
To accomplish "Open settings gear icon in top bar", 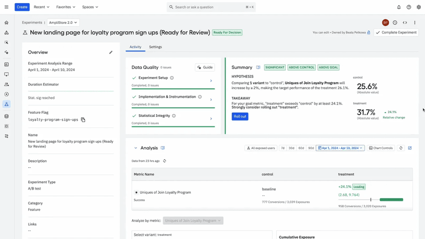I will coord(419,7).
